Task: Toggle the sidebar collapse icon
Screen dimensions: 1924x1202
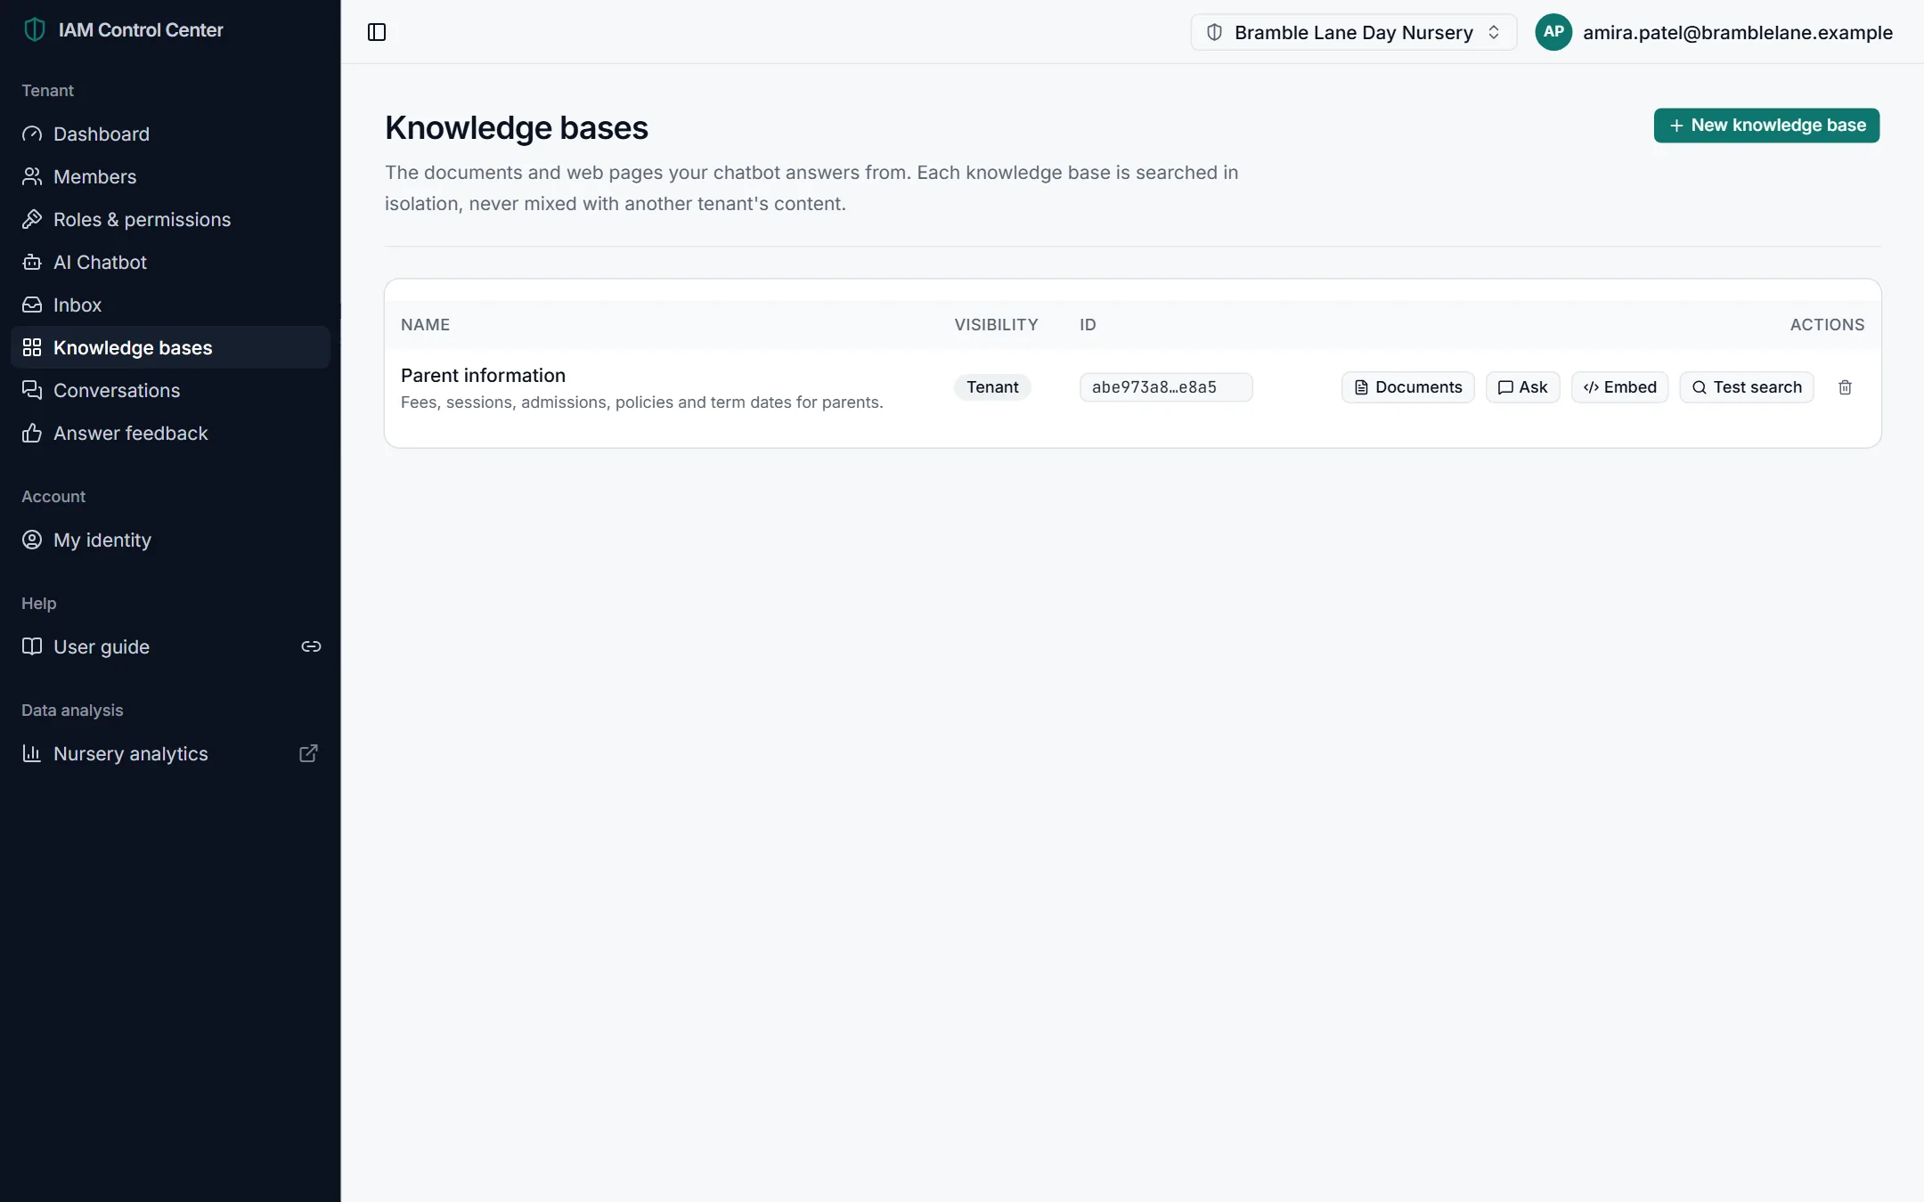Action: (x=377, y=32)
